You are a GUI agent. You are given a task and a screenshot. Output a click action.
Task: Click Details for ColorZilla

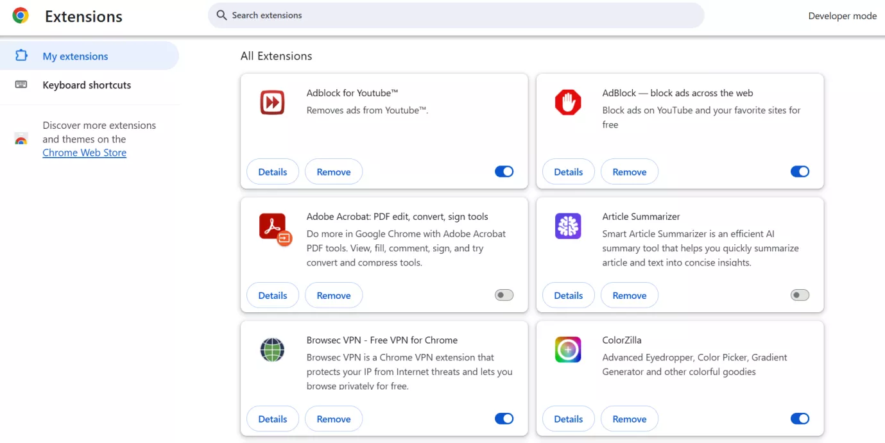point(567,418)
